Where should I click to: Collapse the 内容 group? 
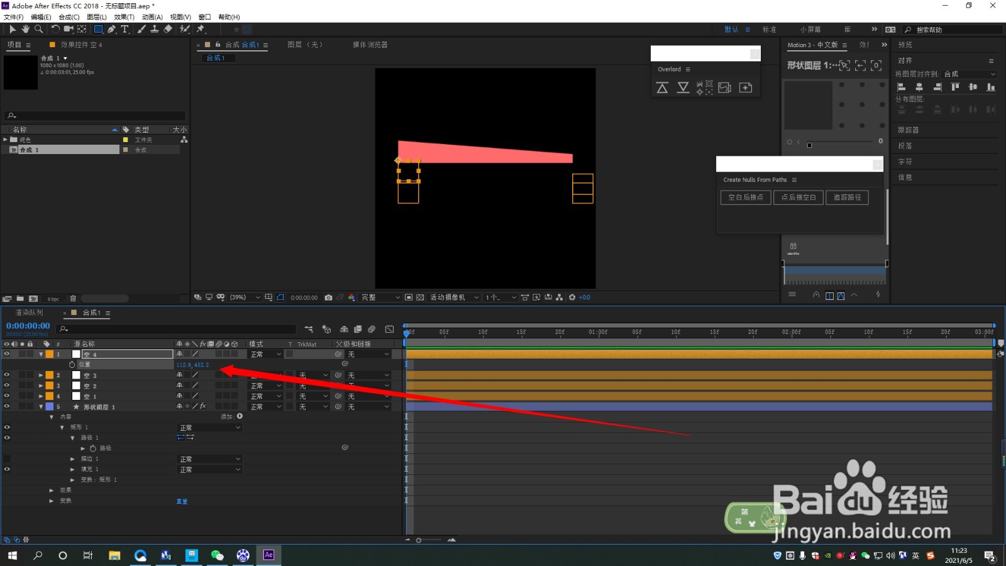point(52,417)
